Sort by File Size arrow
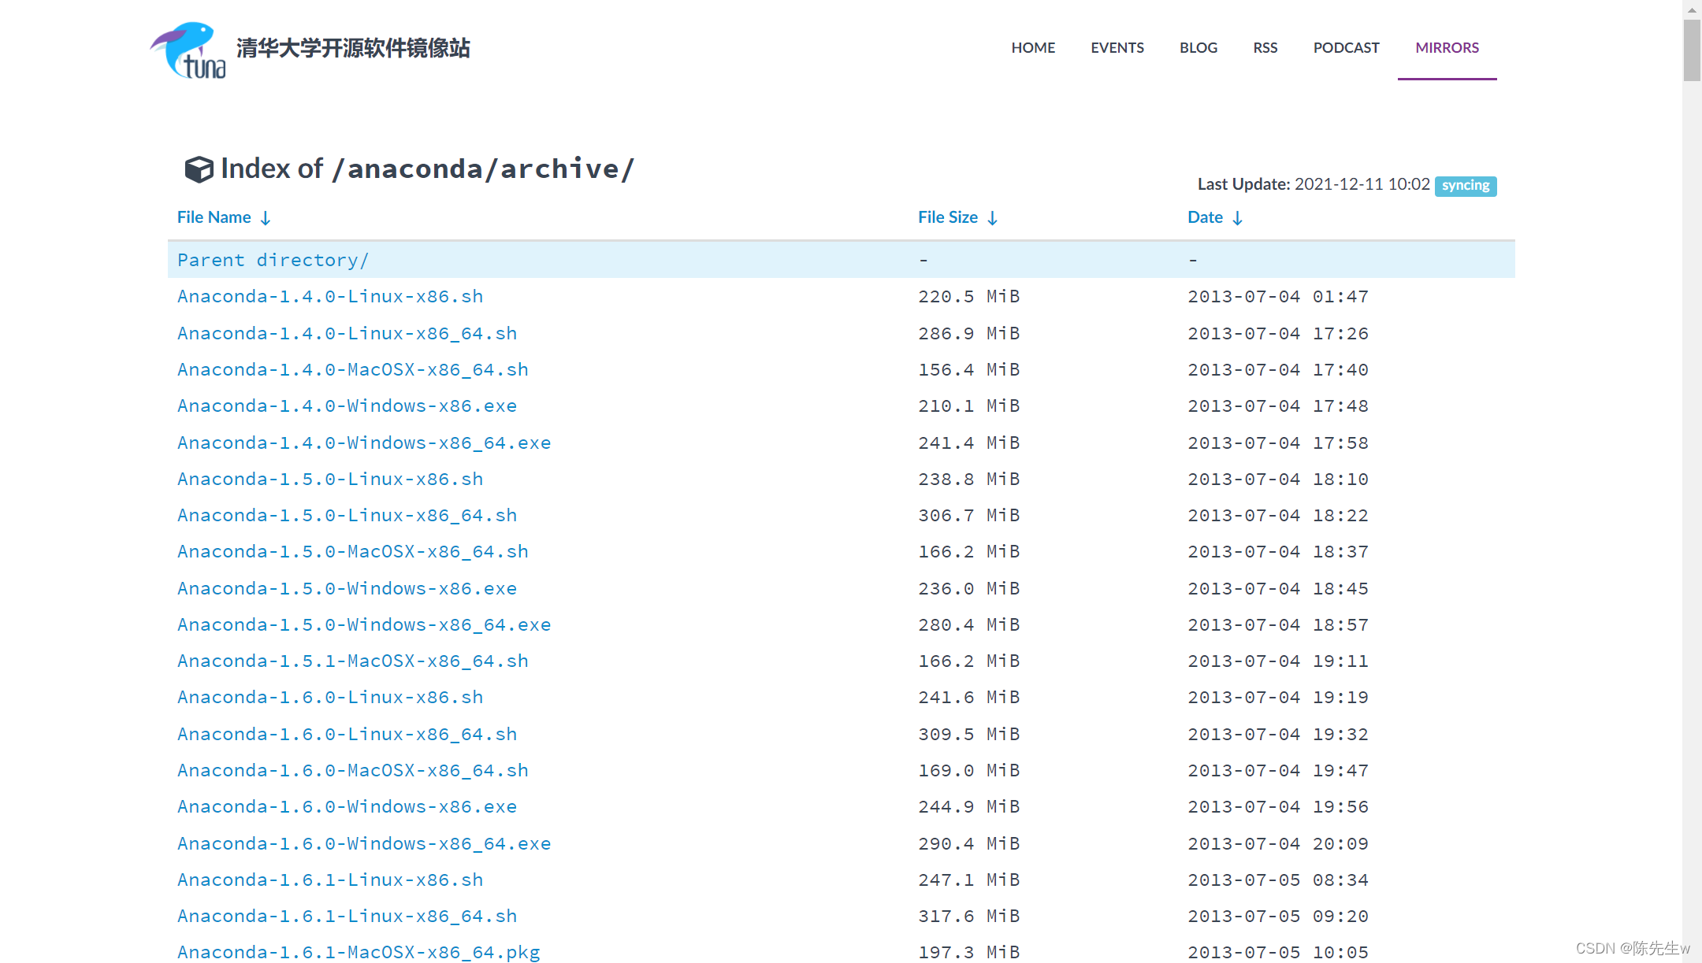Screen dimensions: 1702x963 pos(992,218)
